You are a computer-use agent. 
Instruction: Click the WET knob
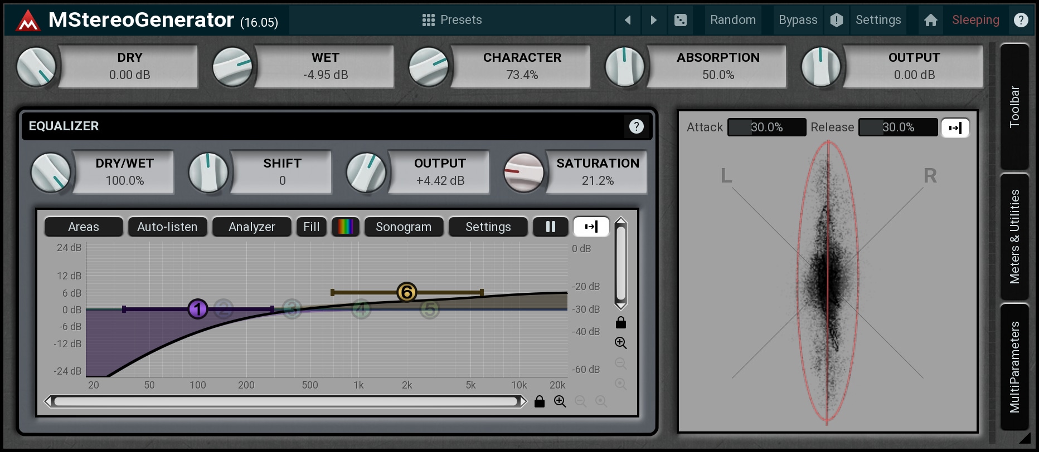(x=232, y=67)
